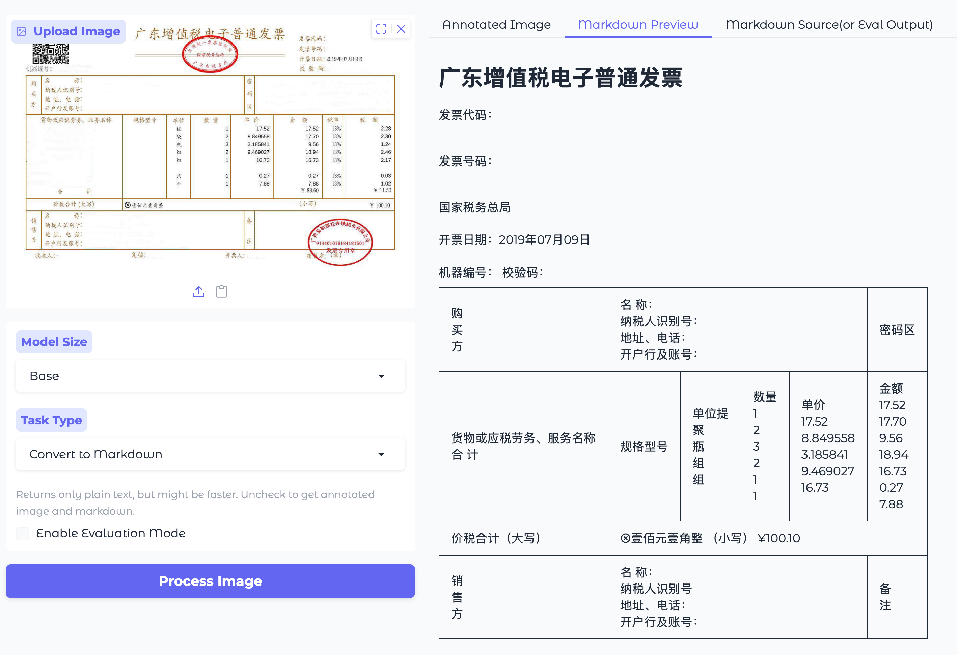
Task: Click the top tax bureau stamp
Action: pos(210,55)
